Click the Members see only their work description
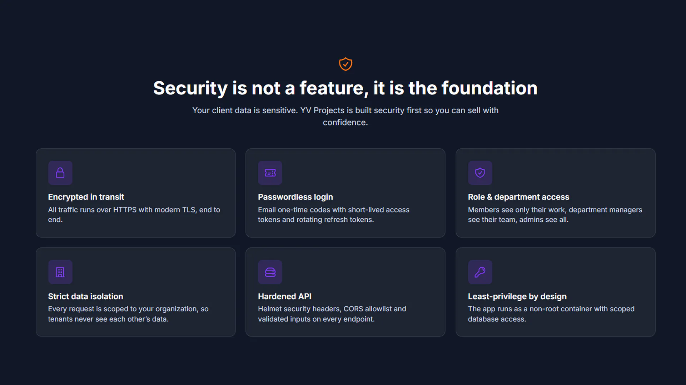 (555, 215)
